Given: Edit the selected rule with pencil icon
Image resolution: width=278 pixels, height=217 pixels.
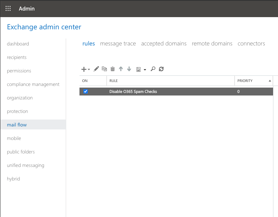Looking at the screenshot, I should coord(96,69).
